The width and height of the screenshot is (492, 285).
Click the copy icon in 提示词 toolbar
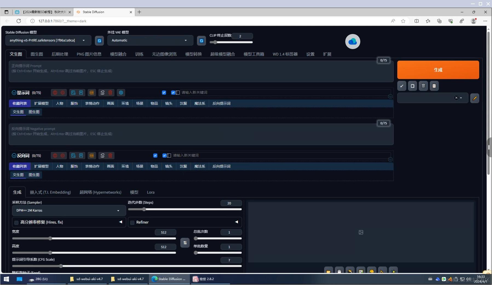tap(103, 93)
